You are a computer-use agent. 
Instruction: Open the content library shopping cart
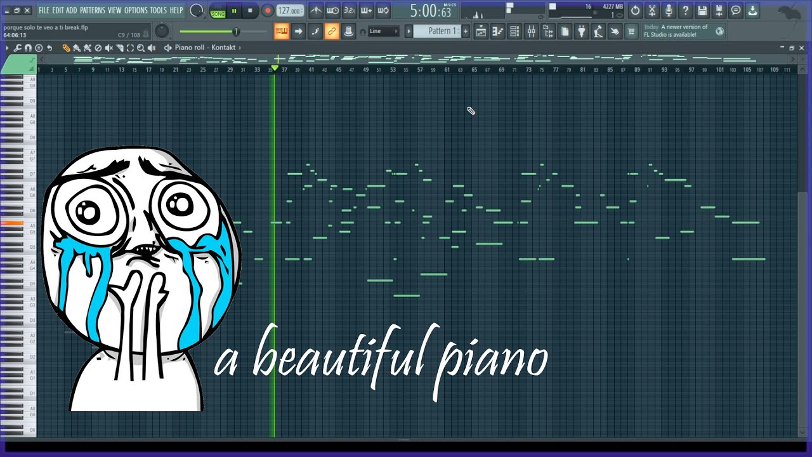[631, 31]
